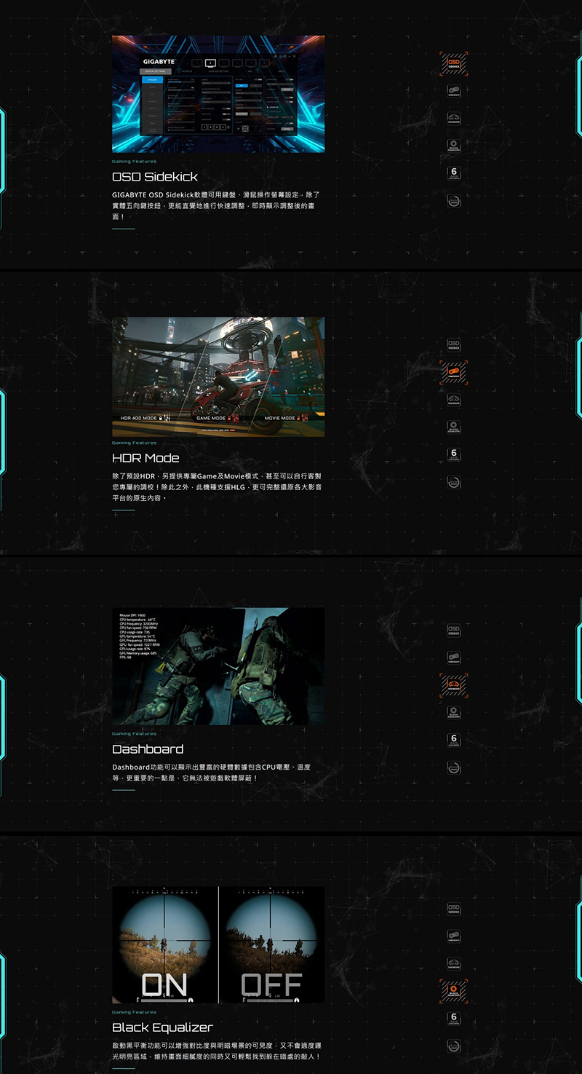This screenshot has width=582, height=1074.
Task: Click the highlighted OSD Sidekick icon in the OSD Sidekick section
Action: [454, 64]
